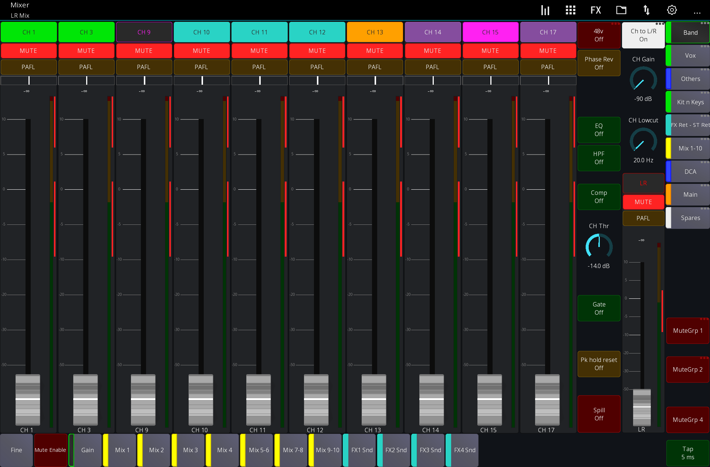Viewport: 710px width, 467px height.
Task: Select the Others layer
Action: coord(688,79)
